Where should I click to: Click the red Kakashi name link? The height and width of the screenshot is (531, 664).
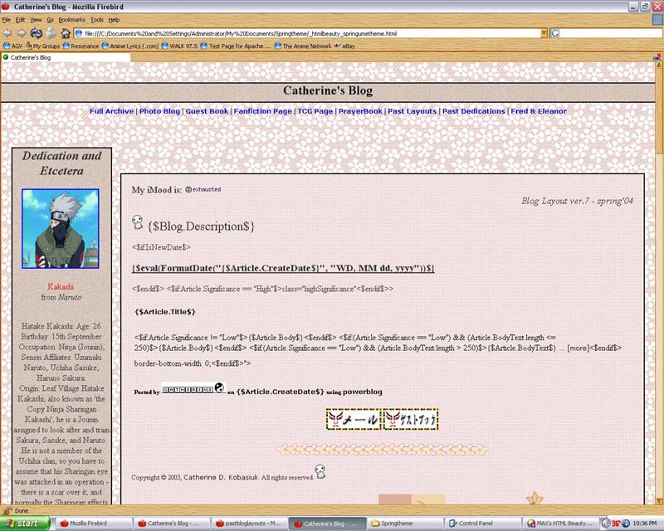click(x=61, y=287)
